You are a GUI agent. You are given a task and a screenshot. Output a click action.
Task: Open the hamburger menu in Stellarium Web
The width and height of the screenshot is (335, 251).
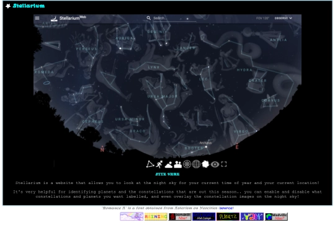(x=37, y=18)
